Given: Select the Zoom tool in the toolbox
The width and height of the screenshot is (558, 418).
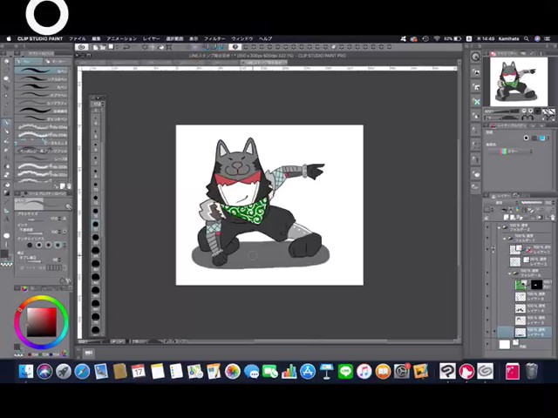Looking at the screenshot, I should point(6,62).
